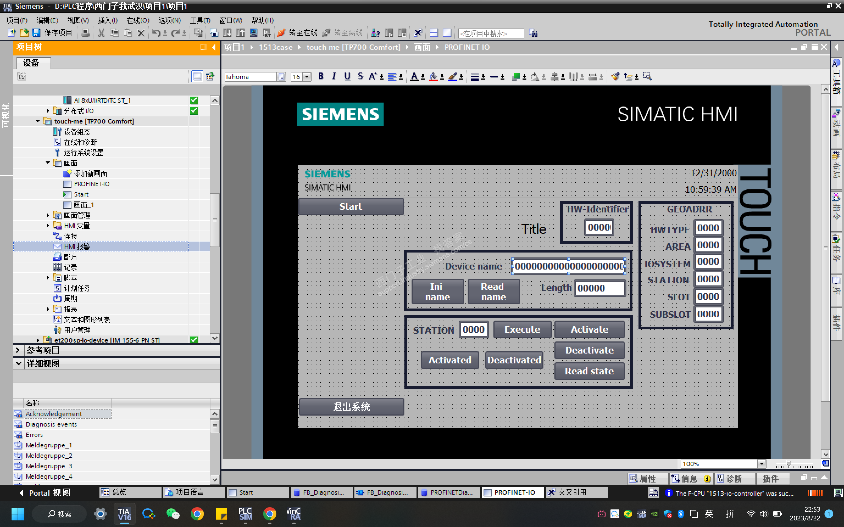Viewport: 844px width, 527px height.
Task: Click green checkmark beside et200sp-io-device
Action: [x=194, y=340]
